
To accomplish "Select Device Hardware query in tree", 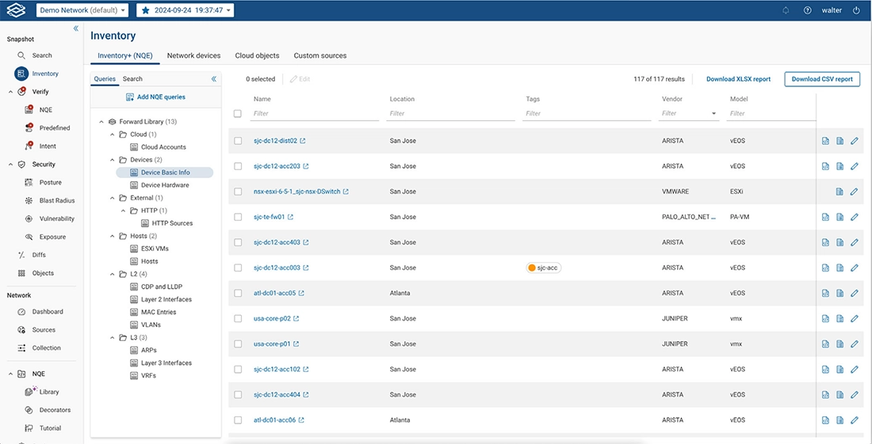I will (x=165, y=185).
